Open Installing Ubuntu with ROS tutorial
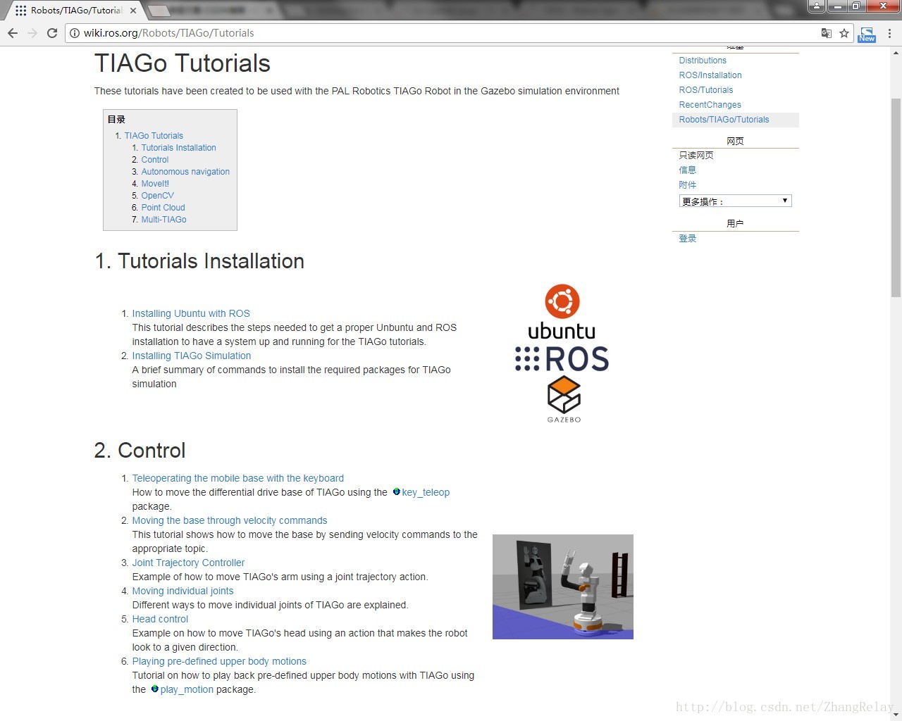This screenshot has height=721, width=902. (191, 313)
